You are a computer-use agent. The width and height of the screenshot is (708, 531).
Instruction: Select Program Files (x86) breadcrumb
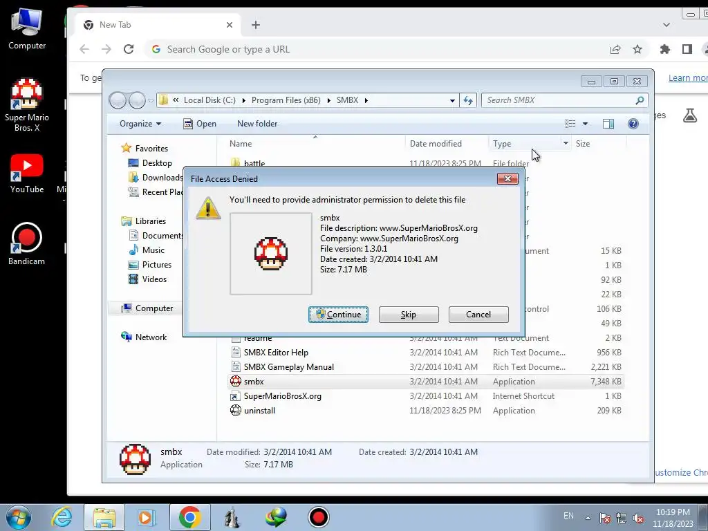[286, 100]
